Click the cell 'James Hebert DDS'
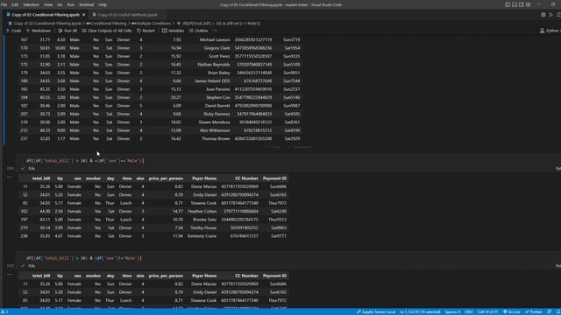 (212, 80)
